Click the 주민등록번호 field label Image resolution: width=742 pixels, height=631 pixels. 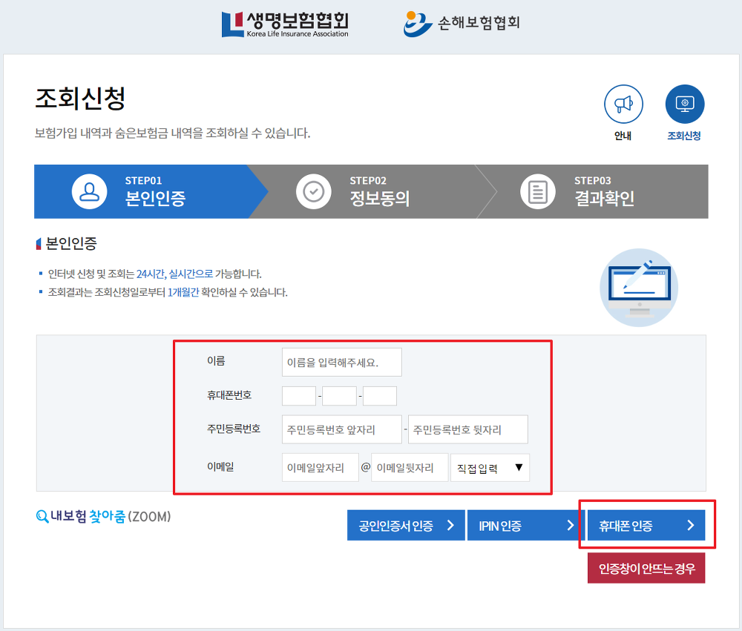pos(234,429)
